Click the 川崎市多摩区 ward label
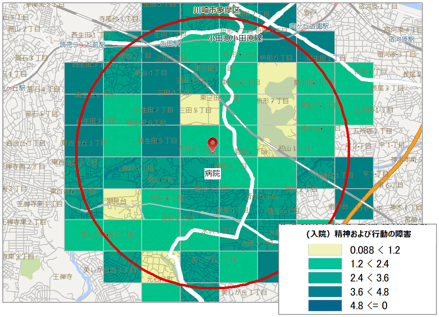The image size is (439, 317). click(x=216, y=10)
